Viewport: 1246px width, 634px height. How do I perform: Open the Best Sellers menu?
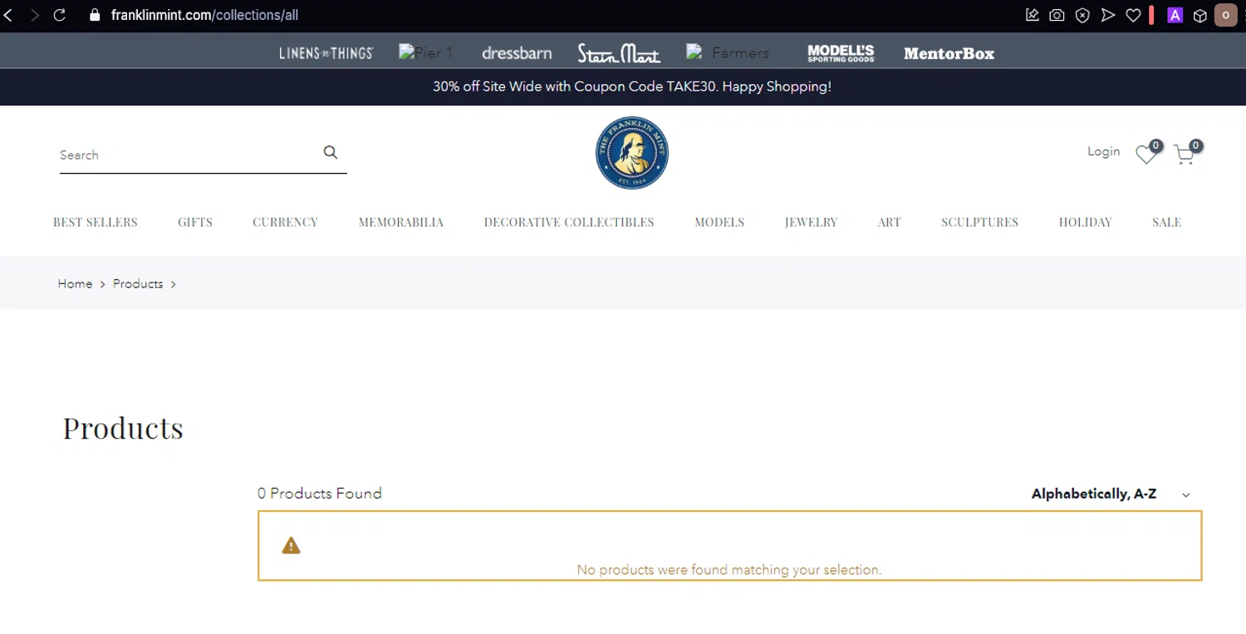[x=96, y=222]
